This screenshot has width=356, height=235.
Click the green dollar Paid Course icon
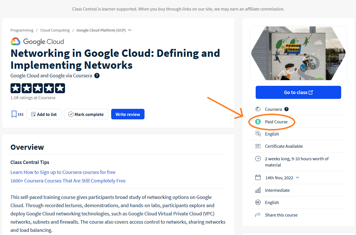(x=258, y=122)
